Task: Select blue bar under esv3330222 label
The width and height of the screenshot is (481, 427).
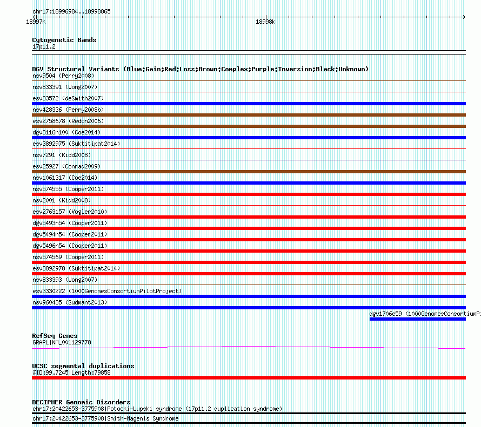Action: tap(249, 296)
